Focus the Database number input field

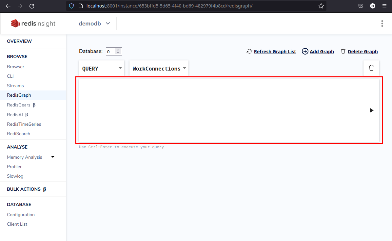click(x=114, y=51)
